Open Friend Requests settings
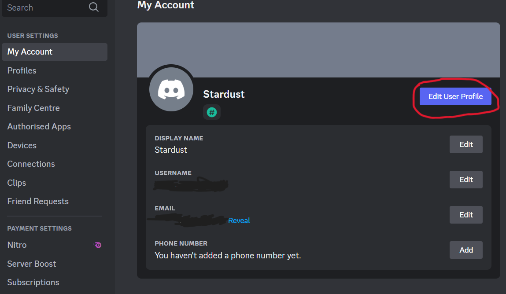Screen dimensions: 506x294 point(38,201)
